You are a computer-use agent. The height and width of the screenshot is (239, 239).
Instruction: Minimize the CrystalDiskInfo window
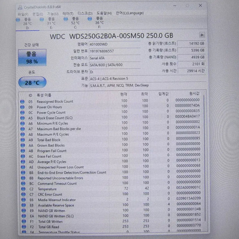(x=175, y=6)
